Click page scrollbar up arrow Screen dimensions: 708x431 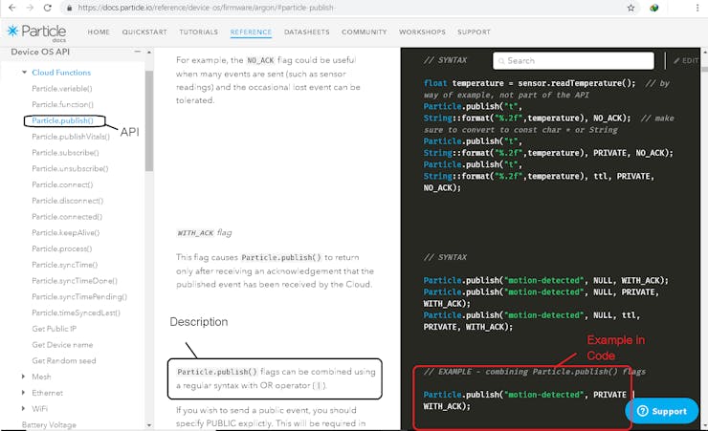[x=704, y=53]
